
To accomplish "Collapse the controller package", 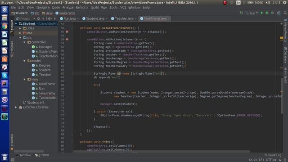I will click(24, 42).
